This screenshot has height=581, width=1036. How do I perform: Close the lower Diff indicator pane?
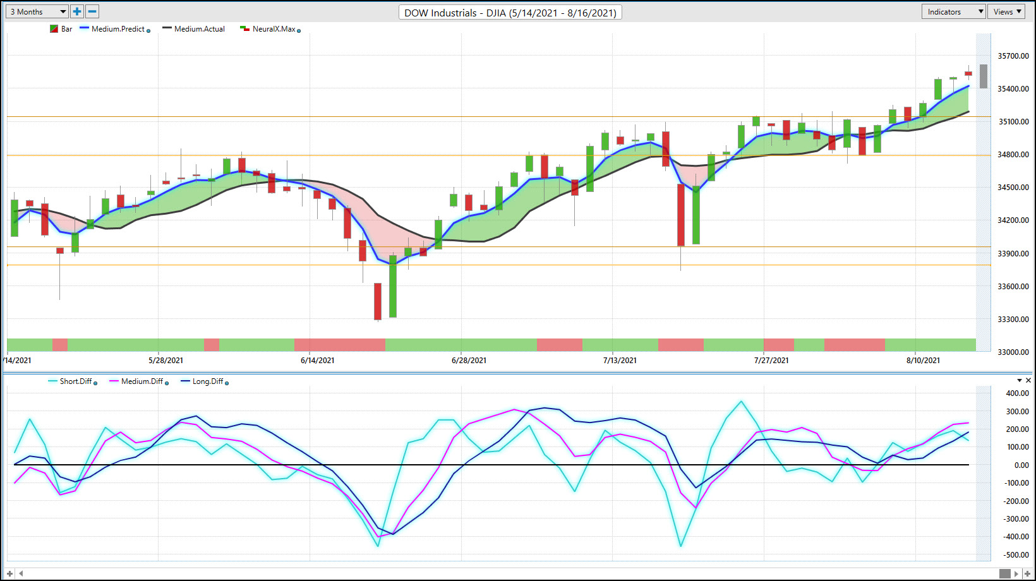[x=1028, y=380]
